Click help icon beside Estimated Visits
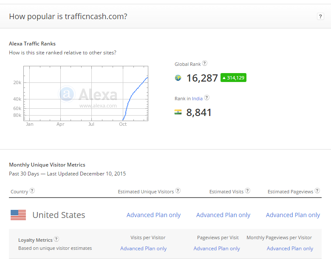The height and width of the screenshot is (263, 331). pos(247,191)
